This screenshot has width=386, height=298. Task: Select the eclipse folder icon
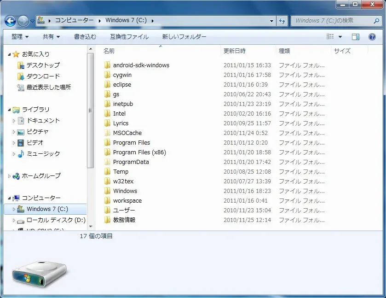click(108, 85)
